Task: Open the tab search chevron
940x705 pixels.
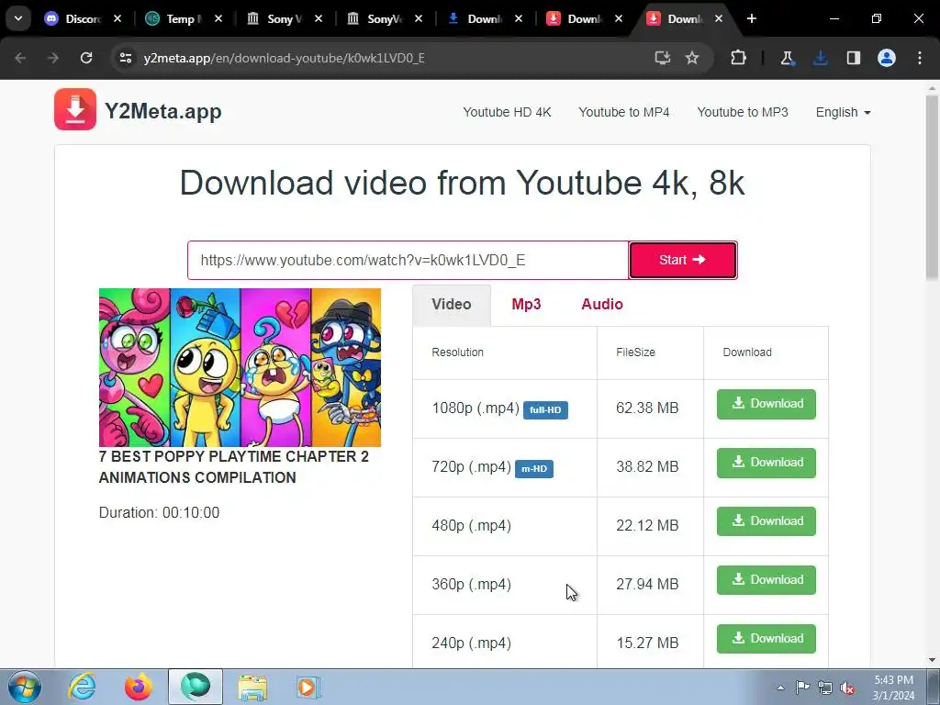Action: 18,18
